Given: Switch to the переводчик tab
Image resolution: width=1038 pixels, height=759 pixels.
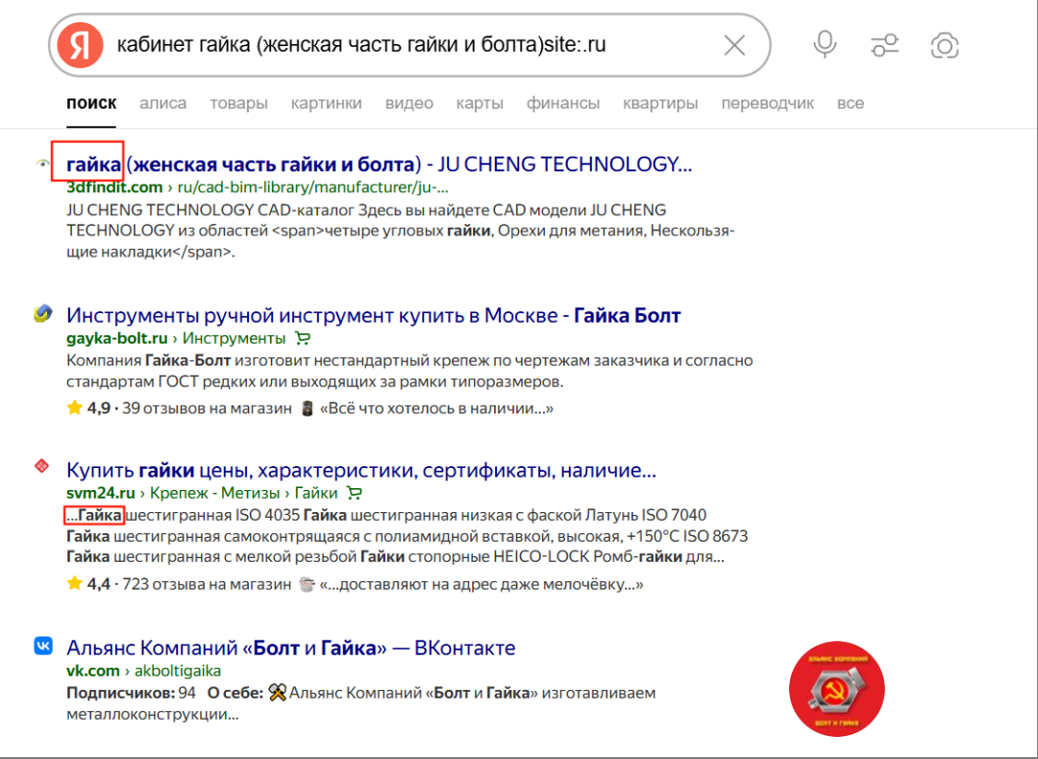Looking at the screenshot, I should click(x=768, y=103).
